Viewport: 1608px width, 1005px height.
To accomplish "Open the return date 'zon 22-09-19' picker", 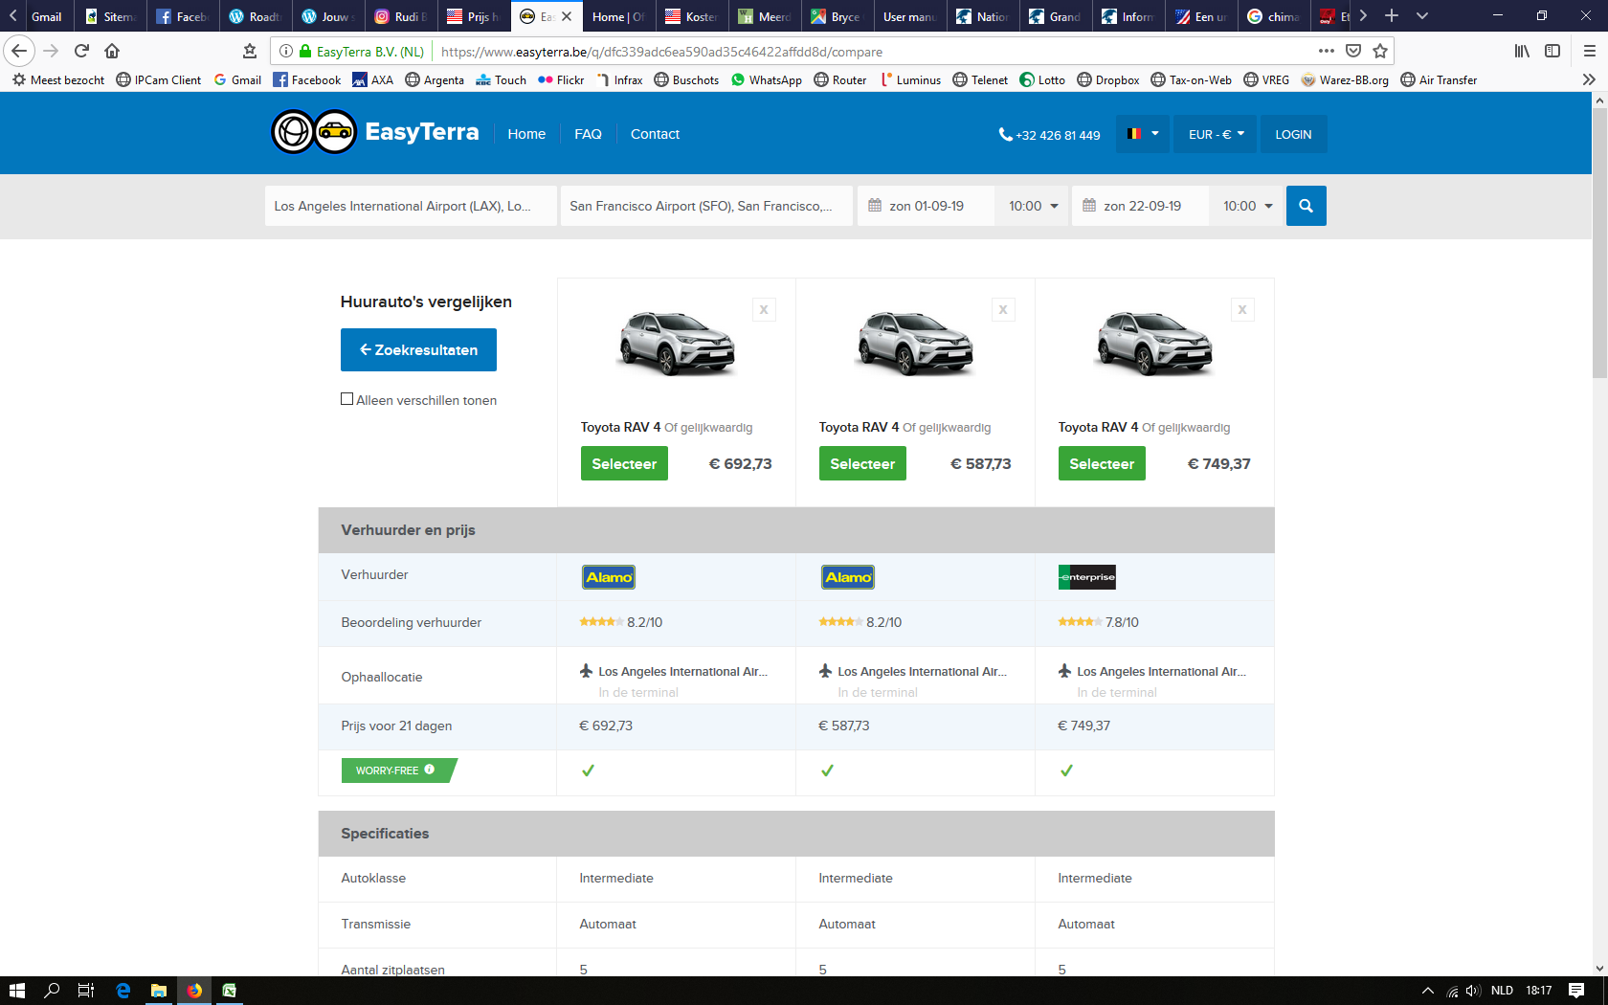I will tap(1141, 206).
